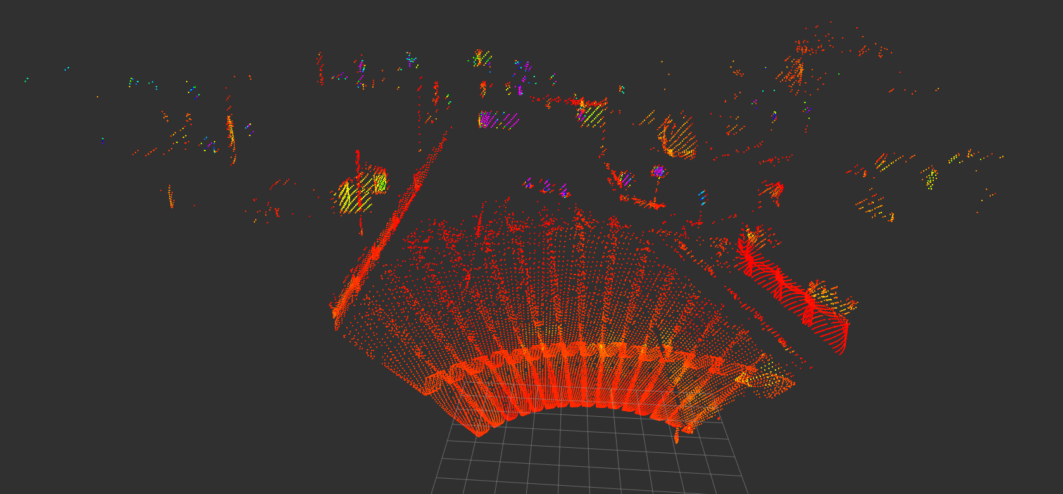Click the solid red striped wall cluster at right

[795, 291]
